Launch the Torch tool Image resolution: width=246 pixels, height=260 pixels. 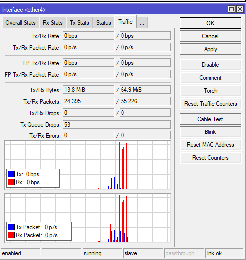coord(210,91)
